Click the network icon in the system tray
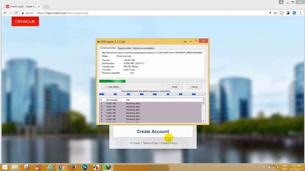305x171 pixels. pyautogui.click(x=273, y=167)
